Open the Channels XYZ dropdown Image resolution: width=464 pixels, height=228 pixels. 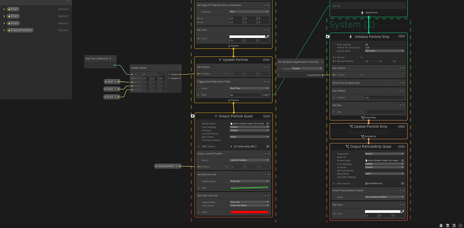[249, 11]
